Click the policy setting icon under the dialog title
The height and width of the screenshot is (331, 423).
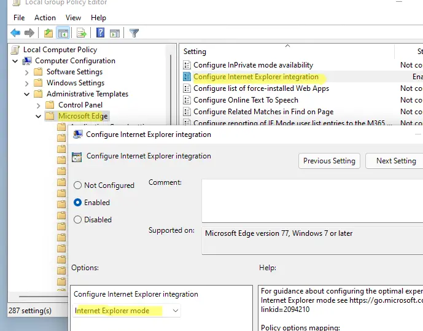point(77,157)
